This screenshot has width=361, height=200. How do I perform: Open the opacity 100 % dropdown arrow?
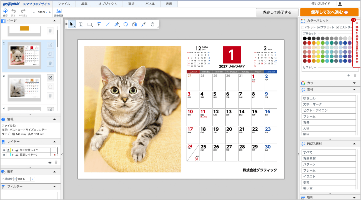33,179
